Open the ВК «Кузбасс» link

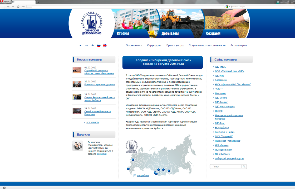(x=222, y=128)
